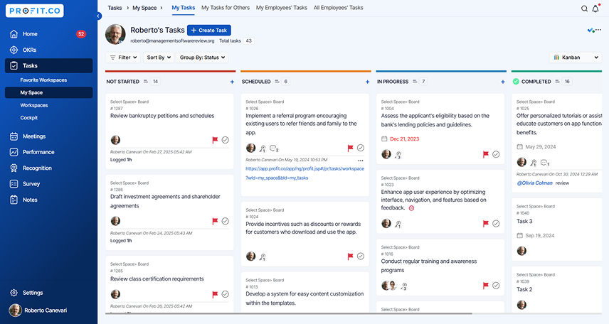609x324 pixels.
Task: Open the Filter dropdown
Action: click(x=123, y=58)
